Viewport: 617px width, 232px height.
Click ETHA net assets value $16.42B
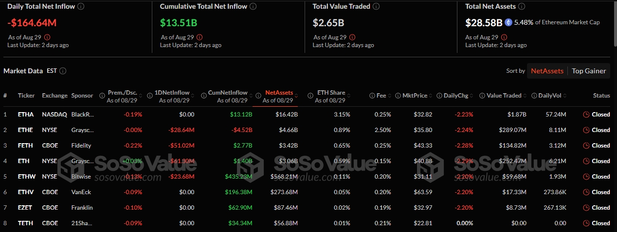coord(287,115)
